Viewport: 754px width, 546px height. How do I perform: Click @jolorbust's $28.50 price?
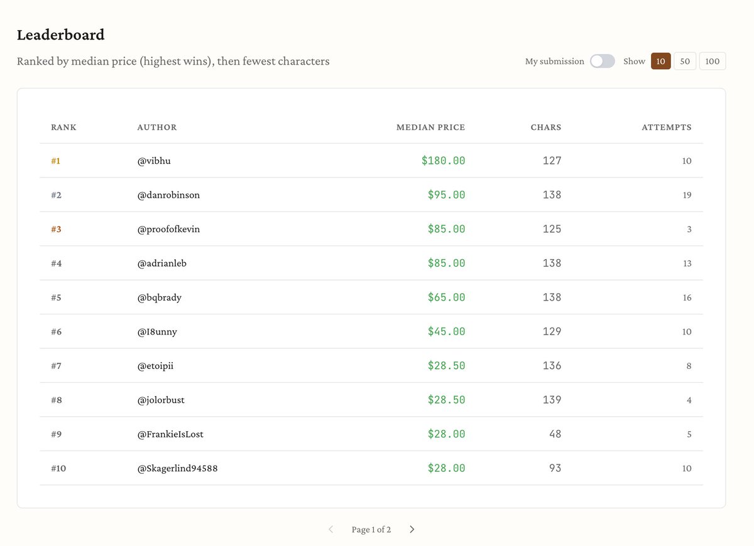point(447,400)
